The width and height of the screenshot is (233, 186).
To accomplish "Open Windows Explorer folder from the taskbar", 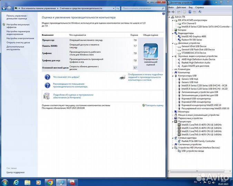I will (x=28, y=182).
